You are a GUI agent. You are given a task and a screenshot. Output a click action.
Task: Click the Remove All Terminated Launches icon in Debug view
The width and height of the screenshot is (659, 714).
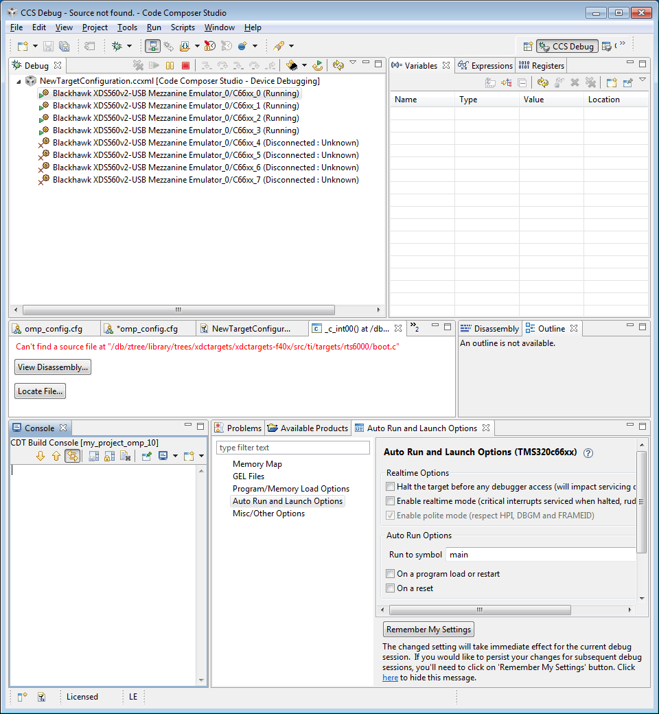tap(138, 66)
